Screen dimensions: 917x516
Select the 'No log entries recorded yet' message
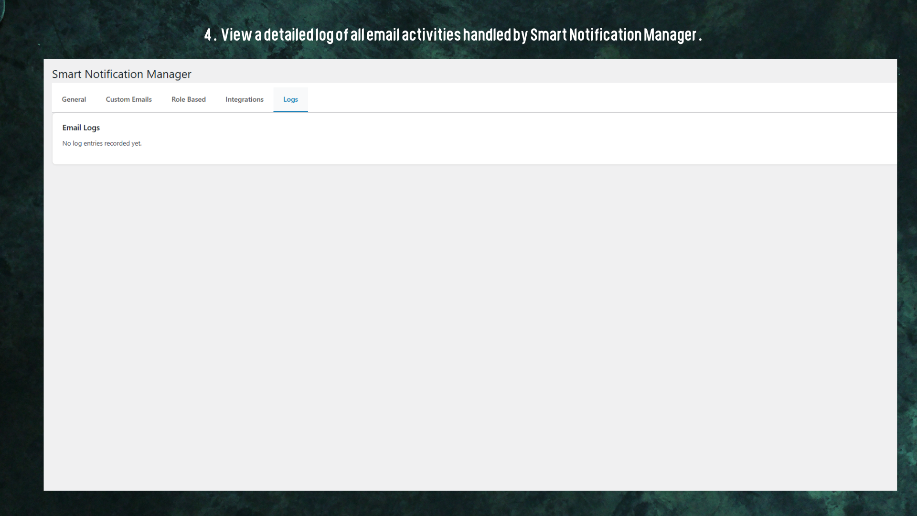point(102,143)
